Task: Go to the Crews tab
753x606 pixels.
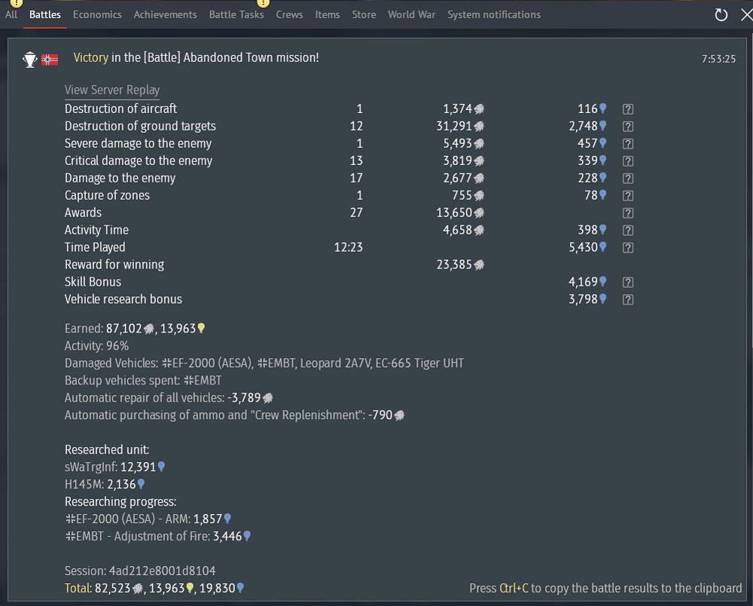Action: 289,14
